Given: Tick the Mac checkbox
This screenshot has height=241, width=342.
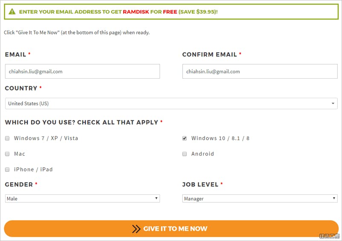Looking at the screenshot, I should [x=7, y=154].
